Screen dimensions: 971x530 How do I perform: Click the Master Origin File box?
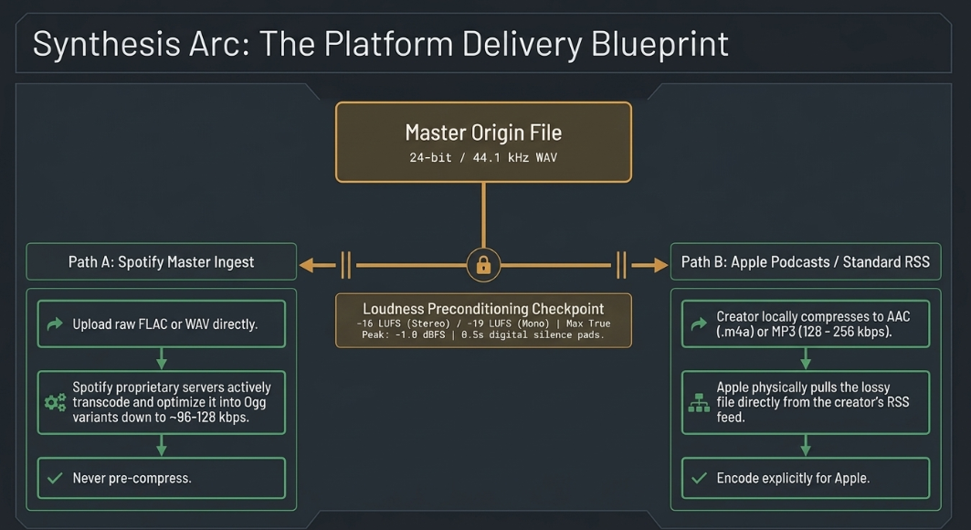(483, 143)
